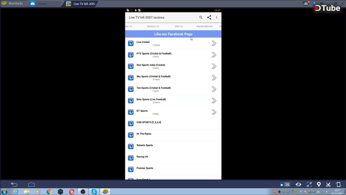Launch Google Chrome from the taskbar

(x=49, y=192)
